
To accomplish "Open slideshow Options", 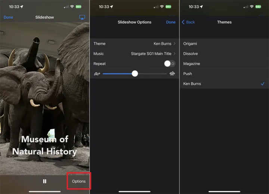I will 79,181.
